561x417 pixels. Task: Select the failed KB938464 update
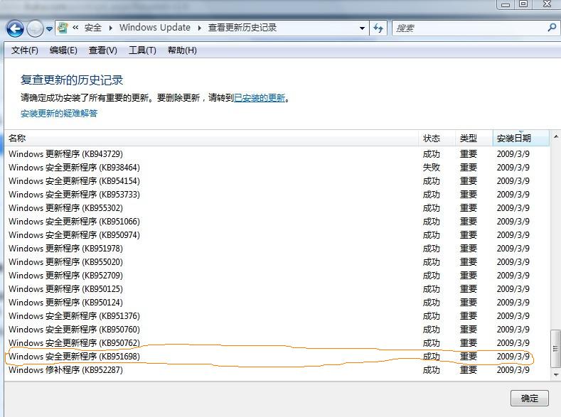point(277,168)
